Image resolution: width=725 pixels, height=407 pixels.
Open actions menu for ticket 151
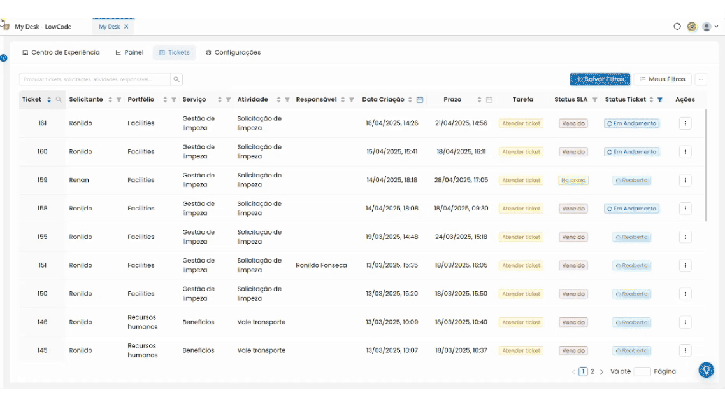[x=686, y=265]
